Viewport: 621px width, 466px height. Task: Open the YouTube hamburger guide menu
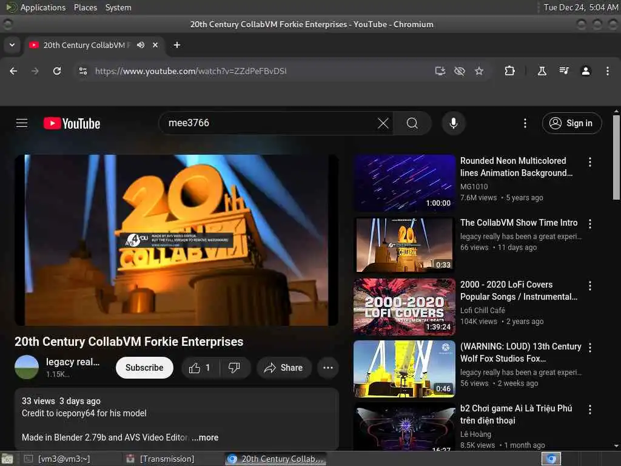22,123
